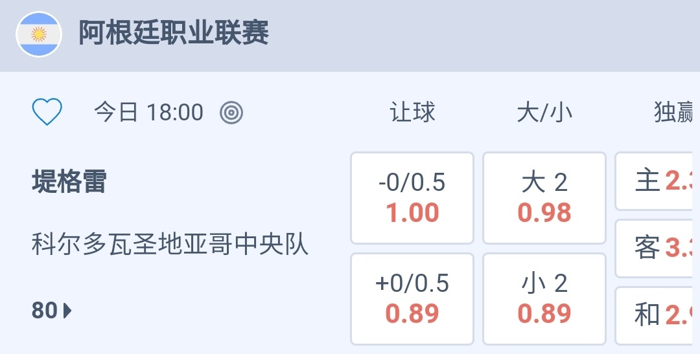Pick the +0/0.5 handicap odds
Image resolution: width=700 pixels, height=354 pixels.
(x=412, y=298)
